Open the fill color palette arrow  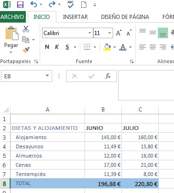click(114, 47)
